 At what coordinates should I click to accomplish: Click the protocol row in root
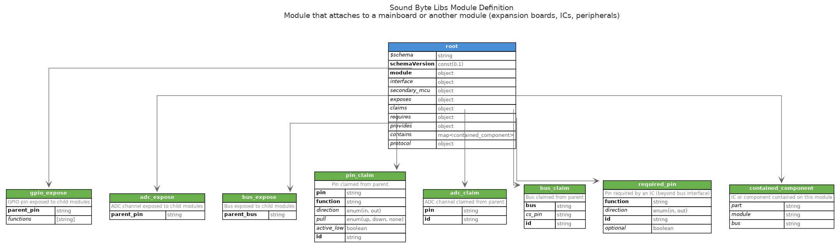(x=401, y=144)
